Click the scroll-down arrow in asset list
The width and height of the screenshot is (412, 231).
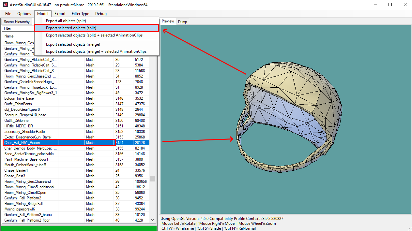pyautogui.click(x=153, y=221)
